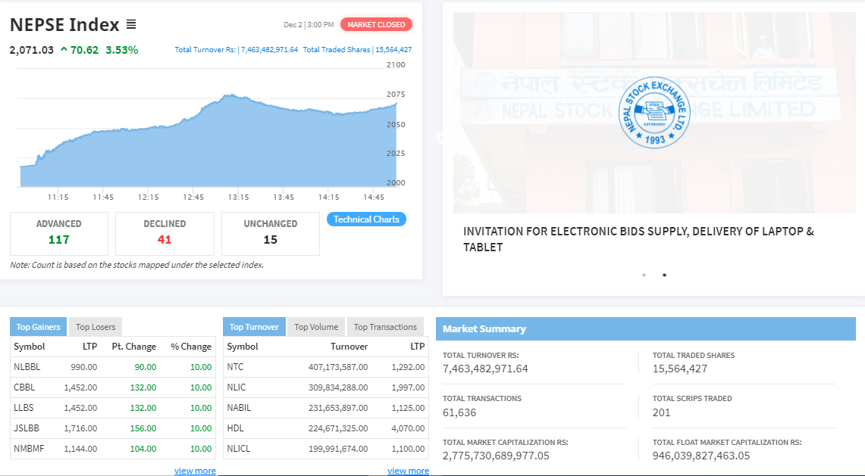Click NLICL symbol in Top Turnover
This screenshot has height=476, width=865.
[x=238, y=449]
